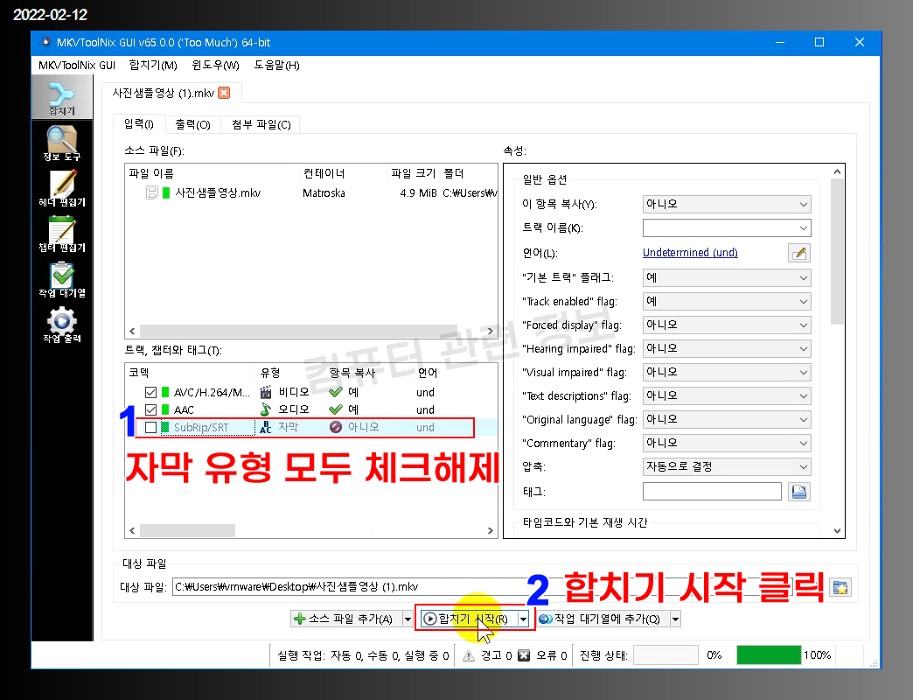Viewport: 913px width, 700px height.
Task: Click the language edit pencil icon
Action: coord(799,253)
